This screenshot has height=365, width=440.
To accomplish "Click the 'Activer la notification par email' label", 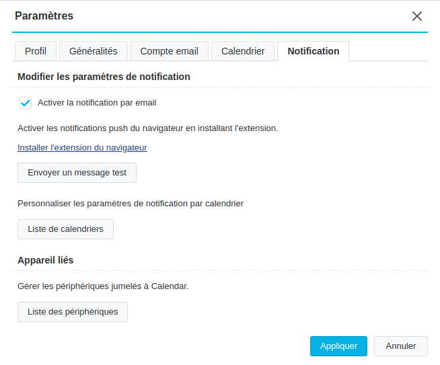I will pyautogui.click(x=97, y=103).
